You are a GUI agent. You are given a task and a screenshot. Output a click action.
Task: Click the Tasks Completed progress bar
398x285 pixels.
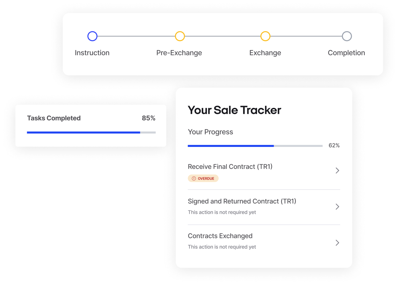(91, 132)
